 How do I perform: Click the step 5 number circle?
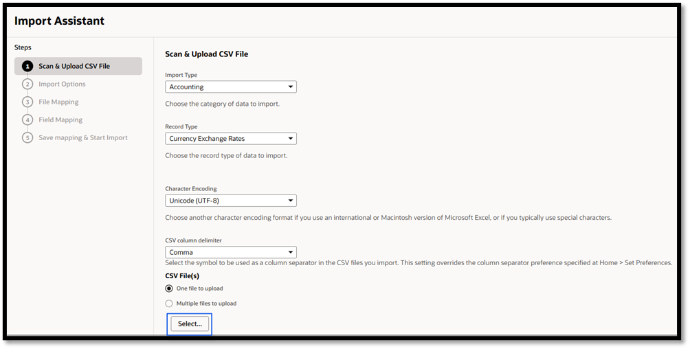tap(27, 138)
